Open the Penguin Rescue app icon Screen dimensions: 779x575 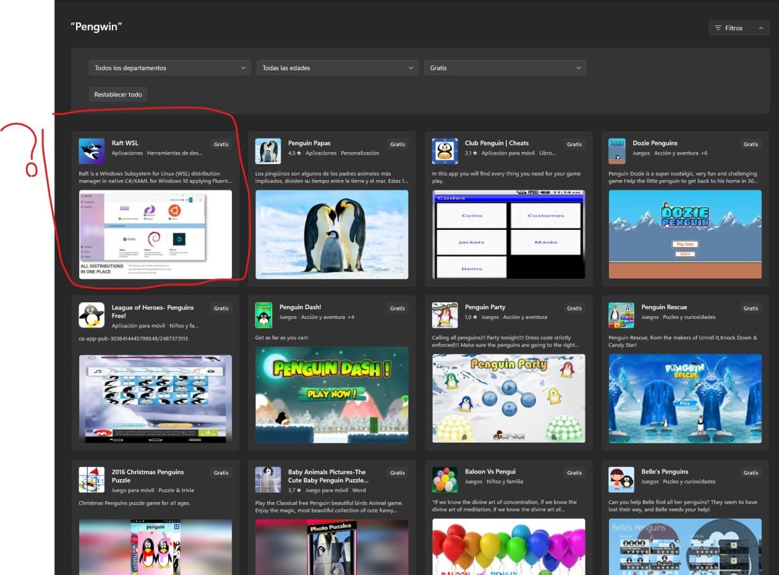621,315
